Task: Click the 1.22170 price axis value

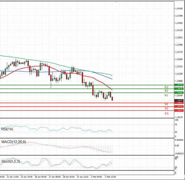Action: 179,52
